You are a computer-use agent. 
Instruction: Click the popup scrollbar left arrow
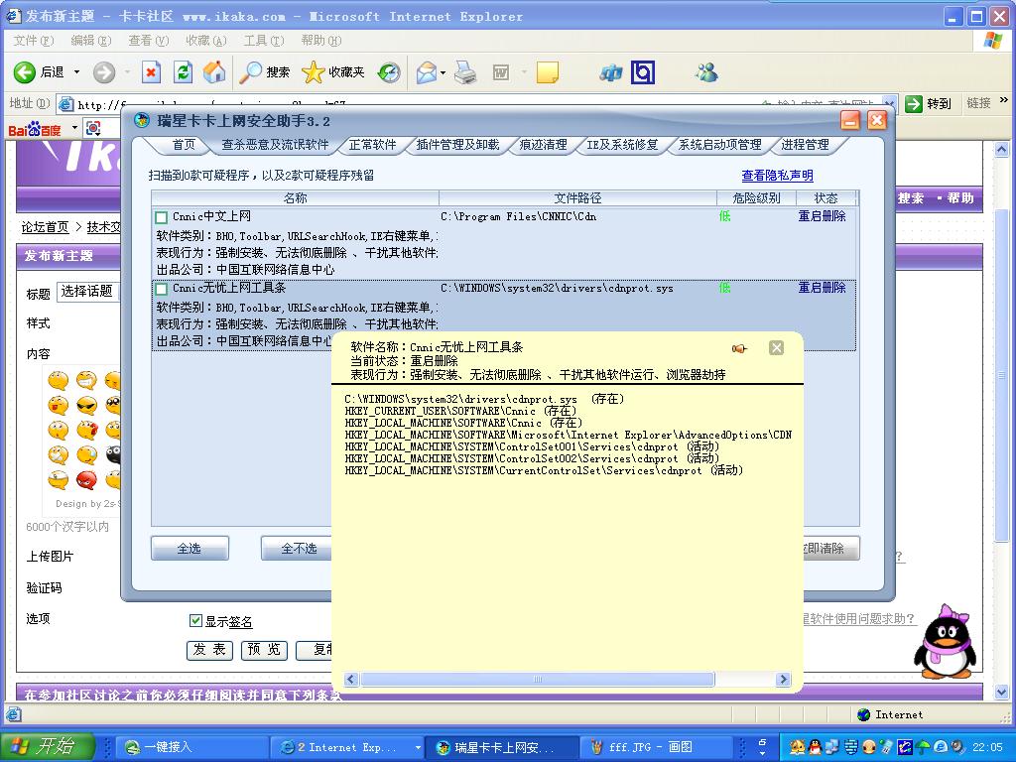click(x=351, y=679)
